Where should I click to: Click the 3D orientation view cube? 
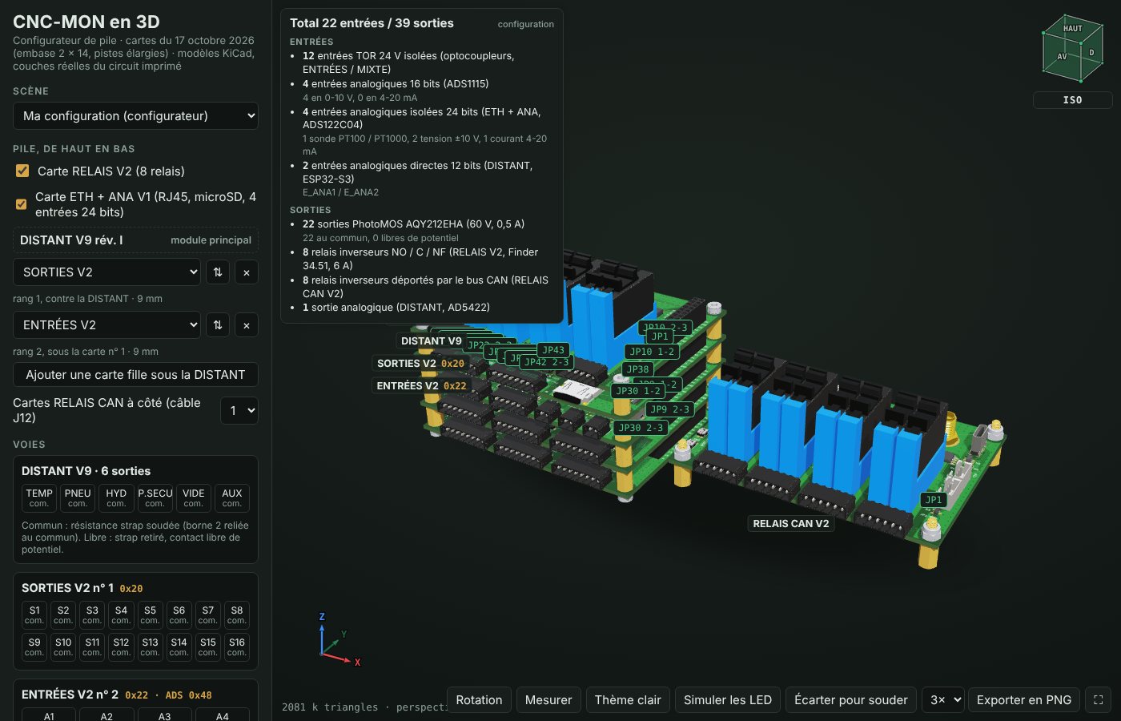click(x=1072, y=48)
